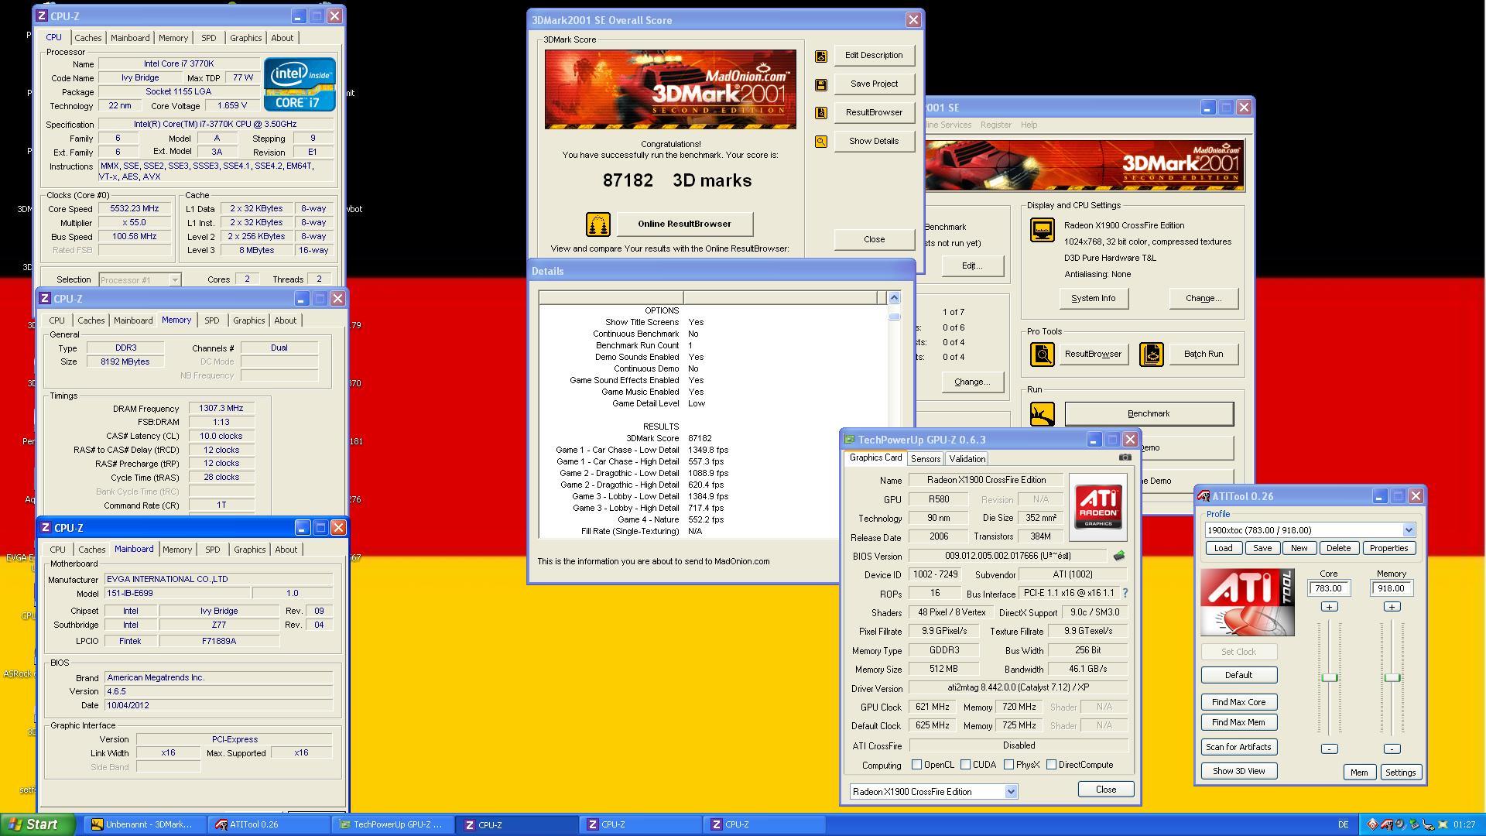Click the Load profile button in ATITool
Screen dimensions: 1486x836
pos(1223,549)
